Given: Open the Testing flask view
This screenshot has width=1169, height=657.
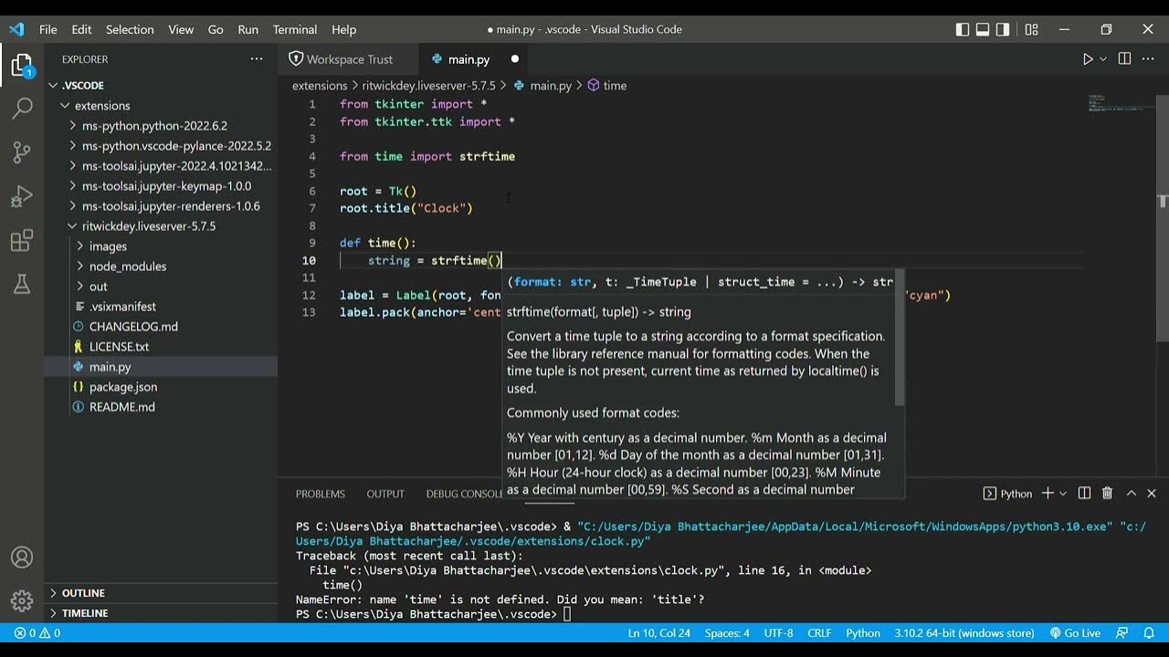Looking at the screenshot, I should (x=22, y=285).
